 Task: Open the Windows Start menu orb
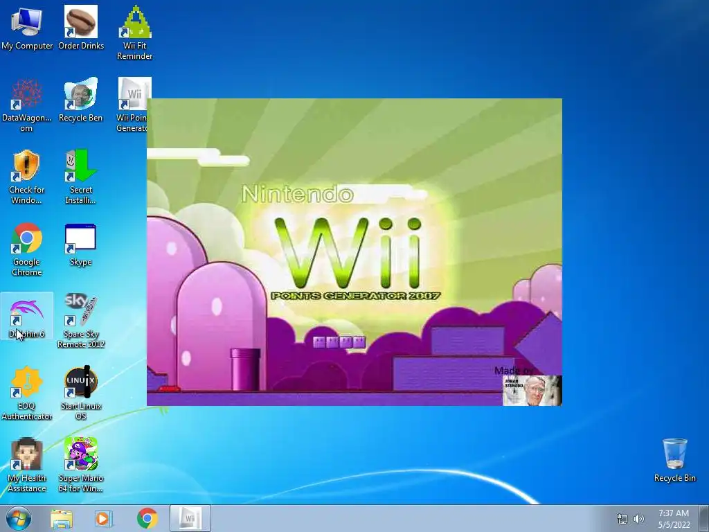(x=19, y=518)
